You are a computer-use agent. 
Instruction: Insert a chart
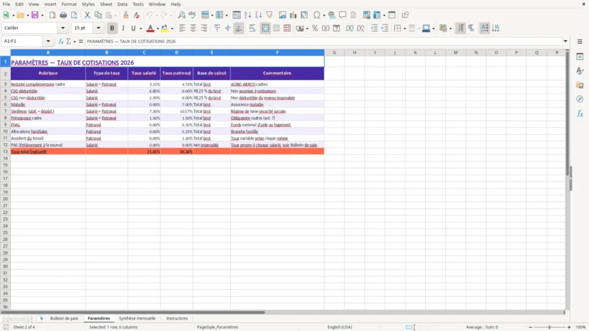(293, 15)
